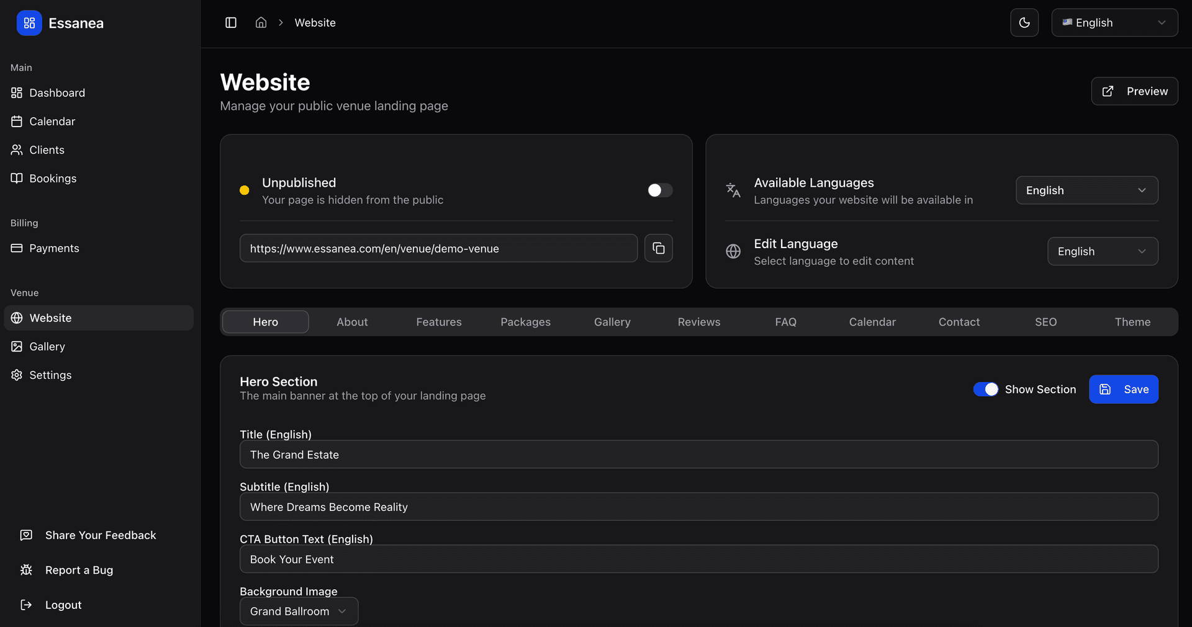Click the Subtitle input field
Viewport: 1192px width, 627px height.
coord(698,507)
